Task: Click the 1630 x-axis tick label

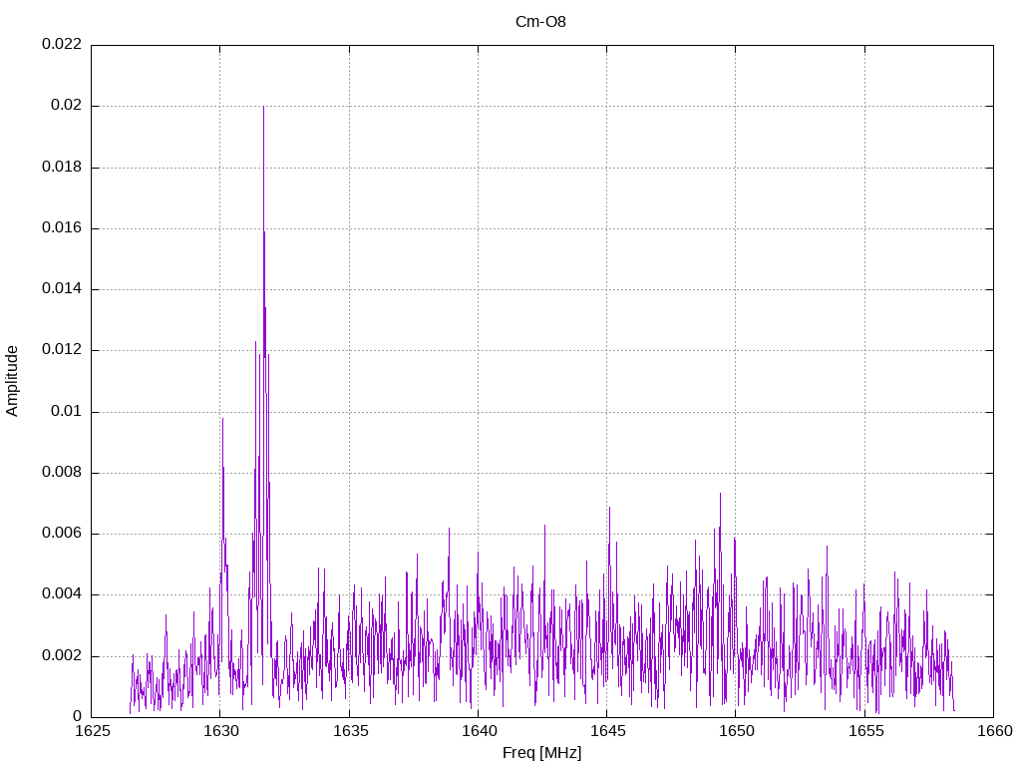Action: [220, 731]
